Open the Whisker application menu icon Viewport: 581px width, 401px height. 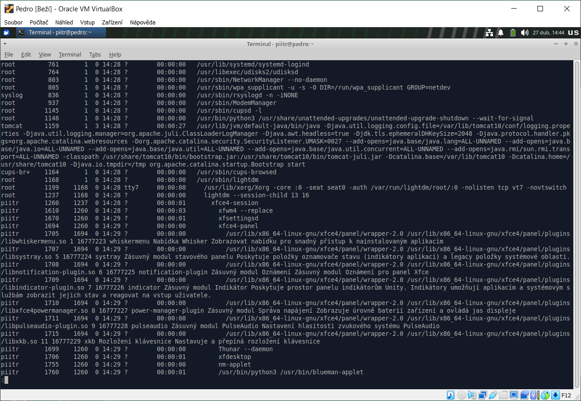pos(6,33)
